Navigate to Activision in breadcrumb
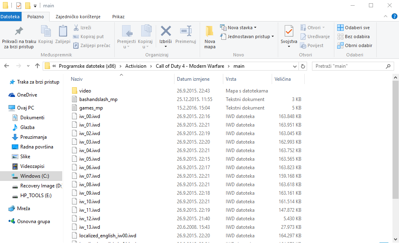399x243 pixels. point(135,66)
